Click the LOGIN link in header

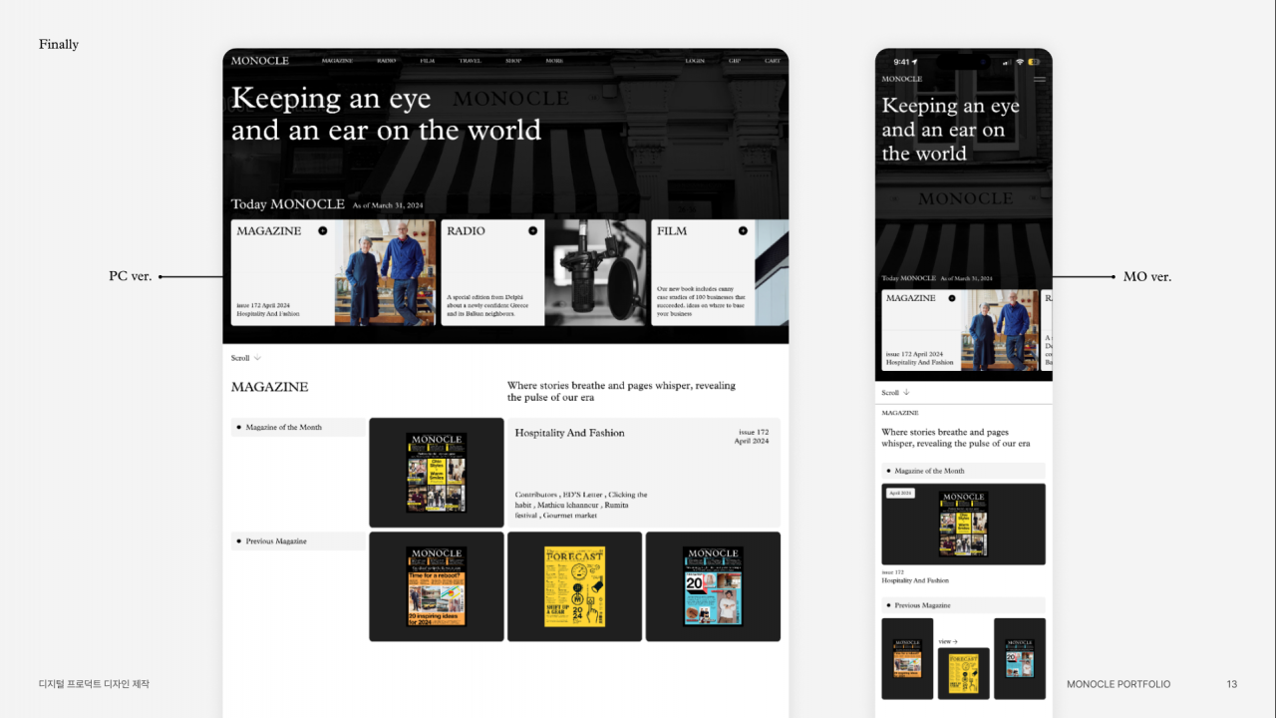pyautogui.click(x=695, y=61)
